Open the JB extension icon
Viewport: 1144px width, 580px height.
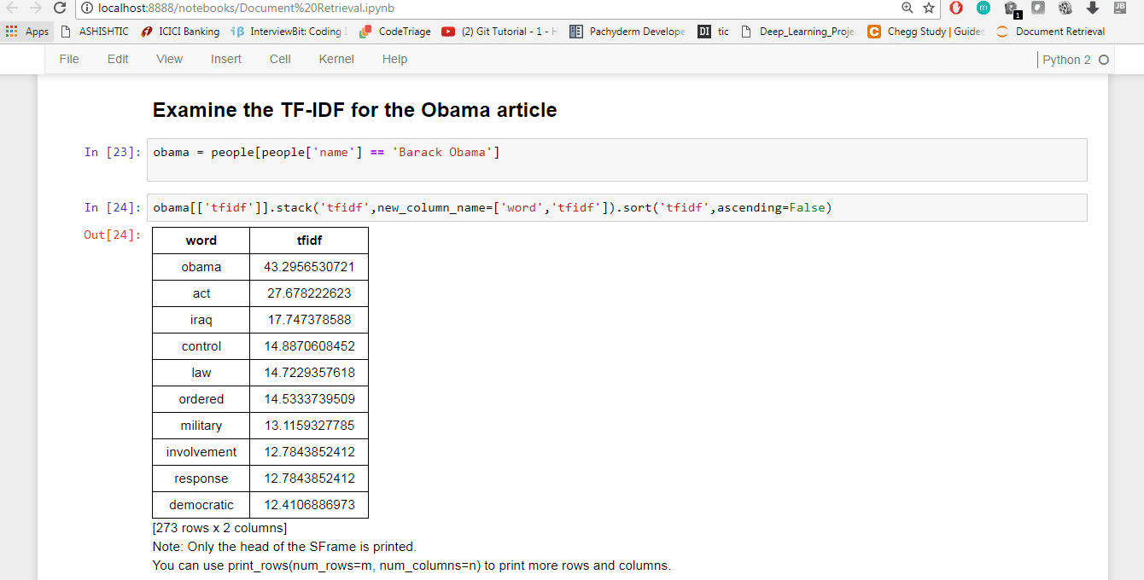click(1119, 8)
